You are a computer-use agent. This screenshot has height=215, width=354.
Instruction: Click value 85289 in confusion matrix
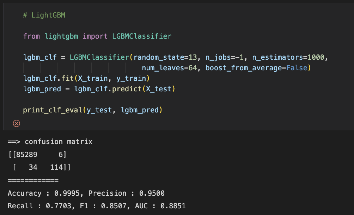pos(27,155)
